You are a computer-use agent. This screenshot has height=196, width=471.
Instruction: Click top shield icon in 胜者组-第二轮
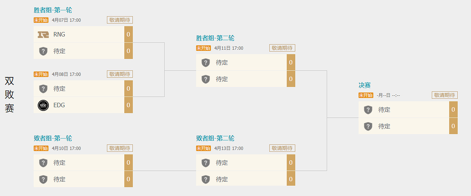(x=206, y=63)
